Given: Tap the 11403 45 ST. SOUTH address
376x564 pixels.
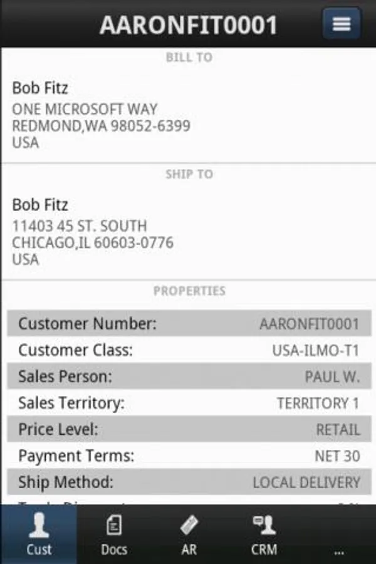Looking at the screenshot, I should 79,226.
